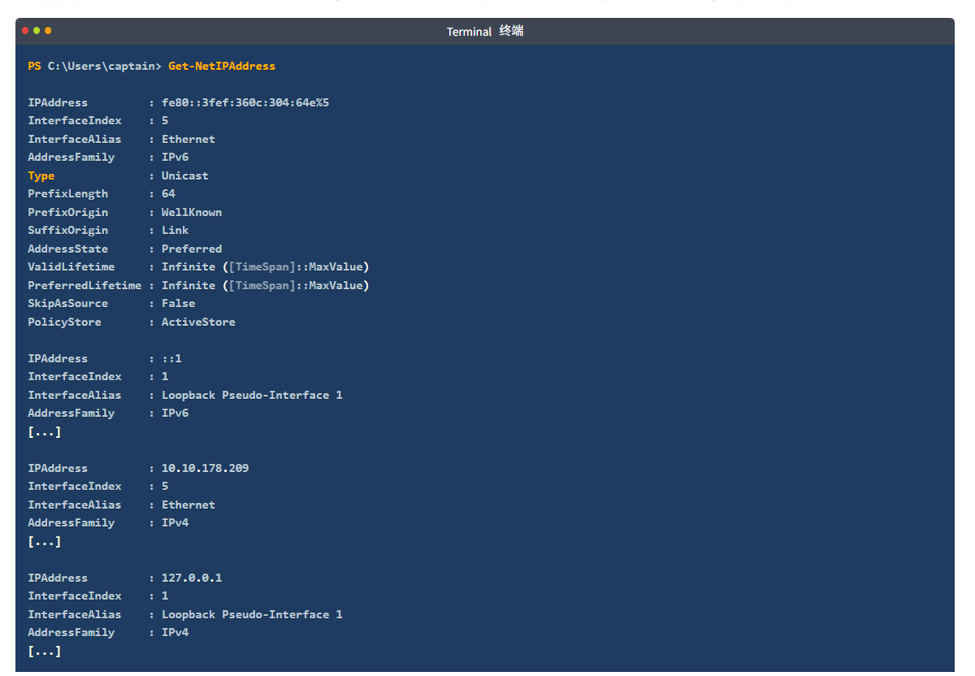Click the SuffixOrigin value 'Link'
This screenshot has height=676, width=975.
(175, 230)
